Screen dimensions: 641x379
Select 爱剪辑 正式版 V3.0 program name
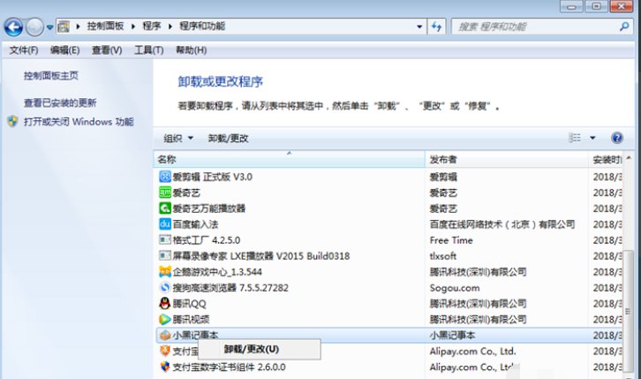(x=212, y=177)
